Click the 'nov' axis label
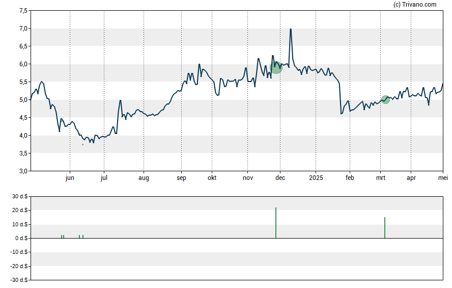The width and height of the screenshot is (452, 288). pyautogui.click(x=247, y=178)
